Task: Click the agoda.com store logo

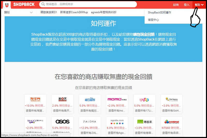Action: coord(117,122)
